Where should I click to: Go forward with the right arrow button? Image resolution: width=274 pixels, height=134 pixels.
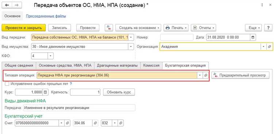pos(17,5)
